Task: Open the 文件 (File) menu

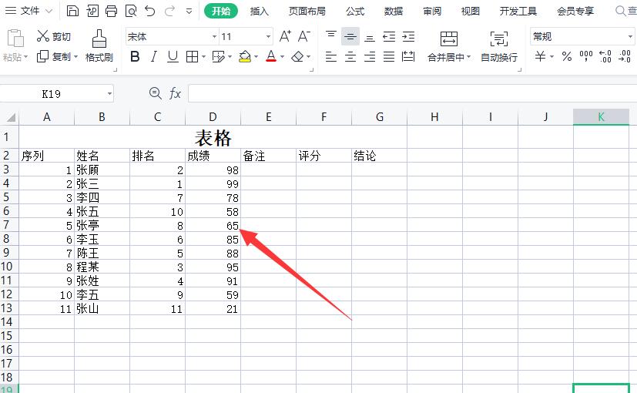Action: 29,11
